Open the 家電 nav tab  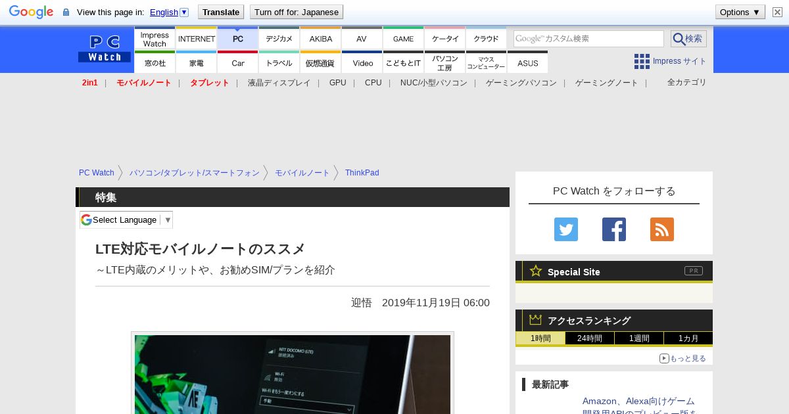pos(197,62)
